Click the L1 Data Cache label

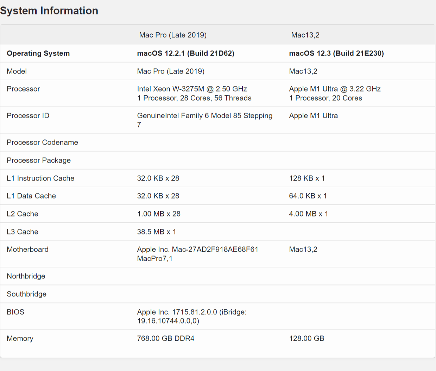pyautogui.click(x=31, y=196)
